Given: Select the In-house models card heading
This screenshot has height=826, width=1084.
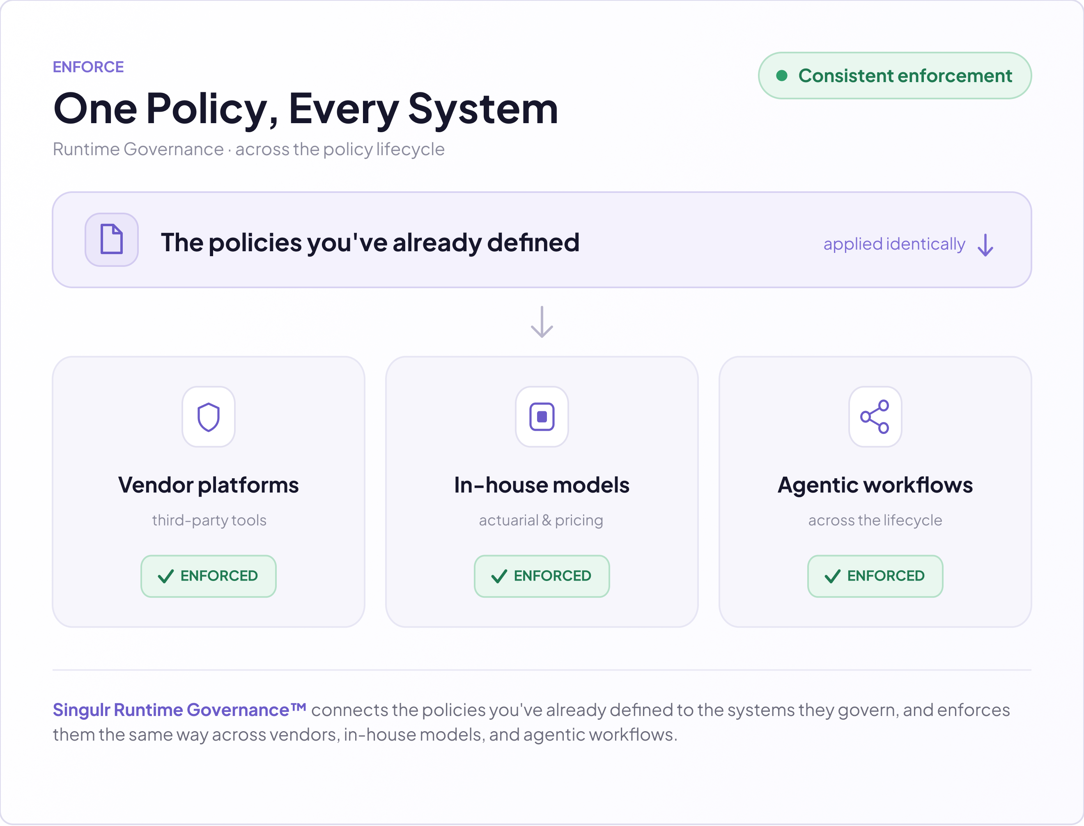Looking at the screenshot, I should click(542, 485).
